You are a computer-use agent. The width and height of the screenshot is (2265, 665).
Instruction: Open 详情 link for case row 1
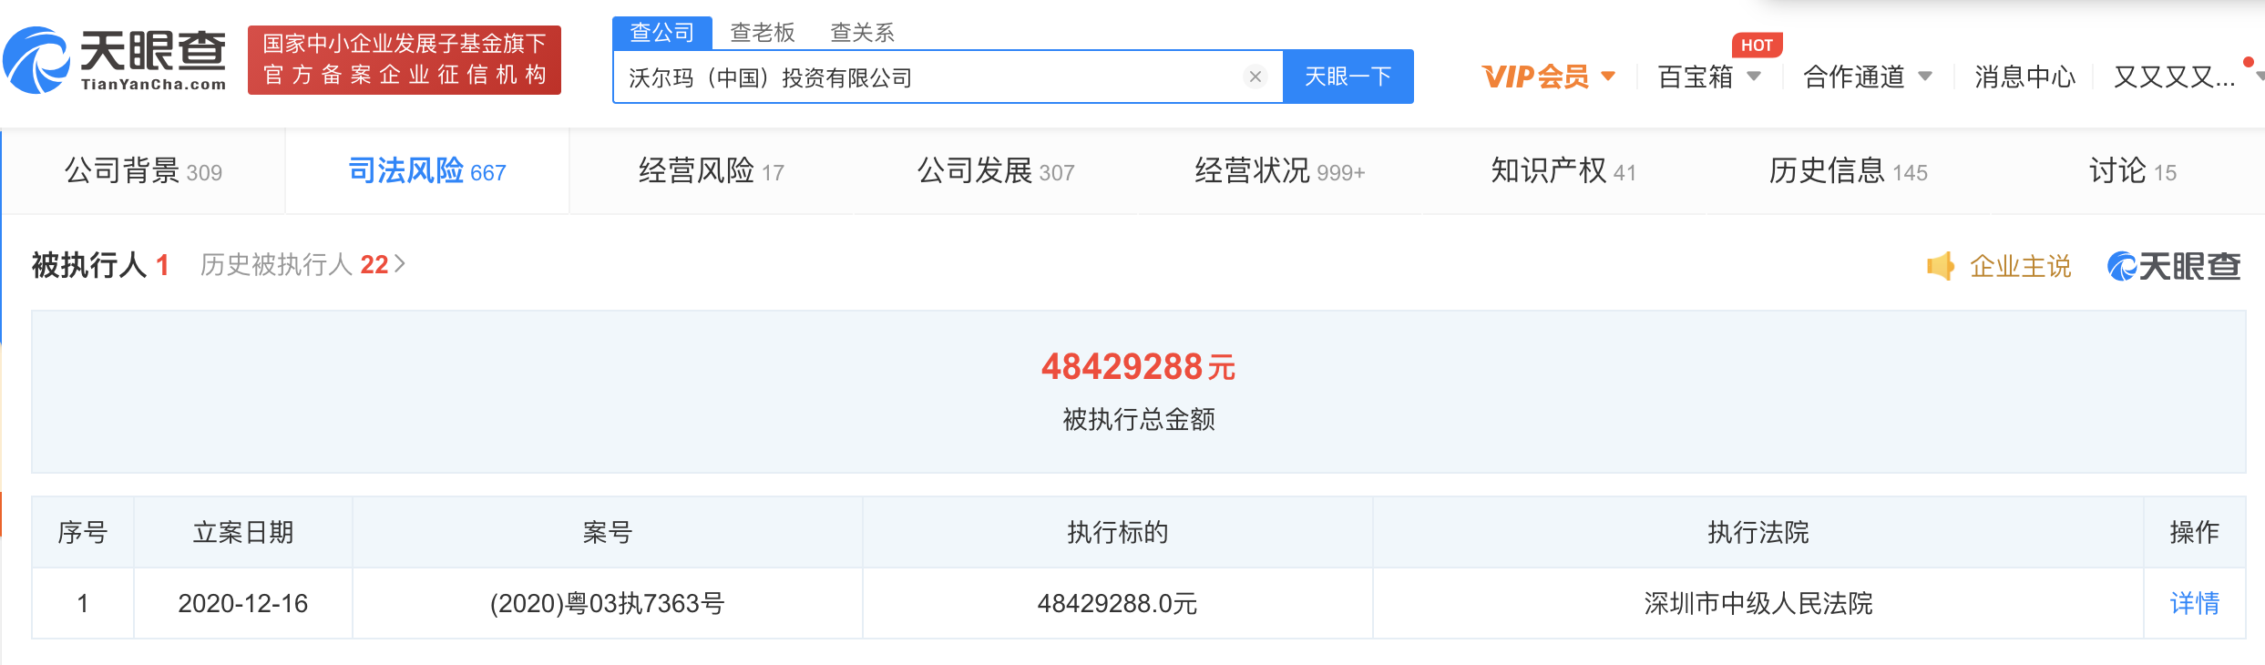click(2194, 603)
